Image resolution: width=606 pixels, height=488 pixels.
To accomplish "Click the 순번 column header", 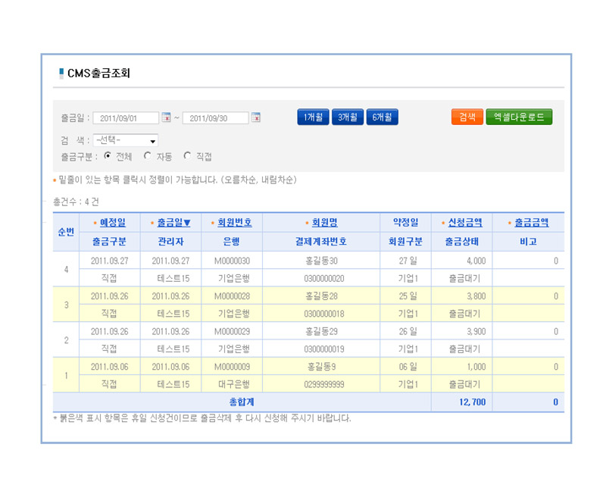I will pyautogui.click(x=66, y=232).
